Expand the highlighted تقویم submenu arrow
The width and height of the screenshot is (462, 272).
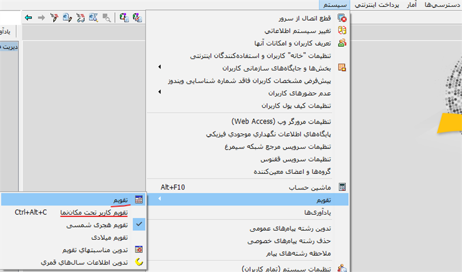point(160,200)
